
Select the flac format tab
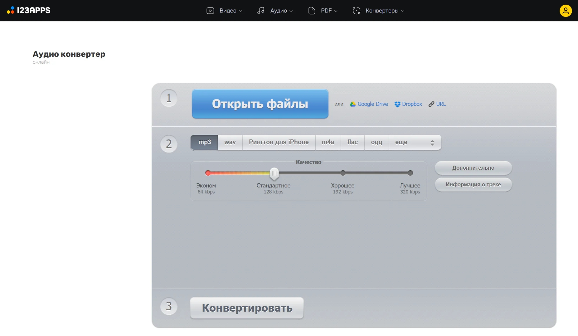(x=352, y=142)
